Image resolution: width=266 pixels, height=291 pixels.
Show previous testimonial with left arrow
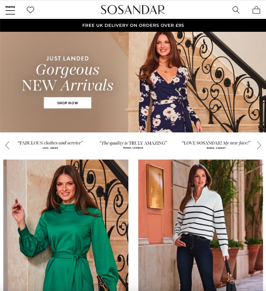(7, 145)
